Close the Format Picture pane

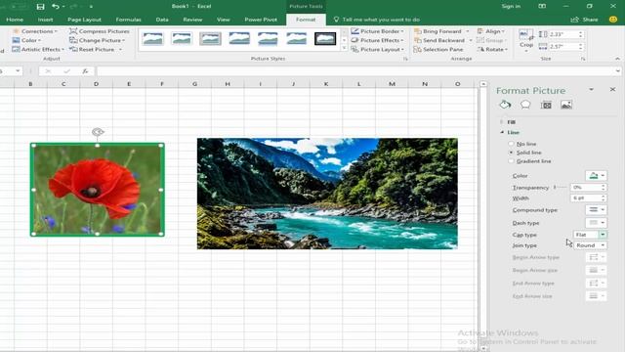click(x=612, y=89)
